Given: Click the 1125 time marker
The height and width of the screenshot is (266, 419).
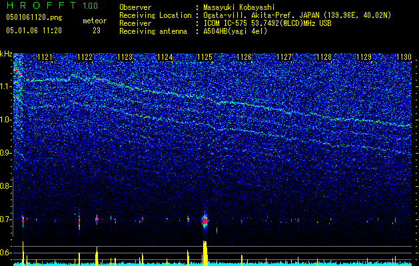Looking at the screenshot, I should coord(205,57).
